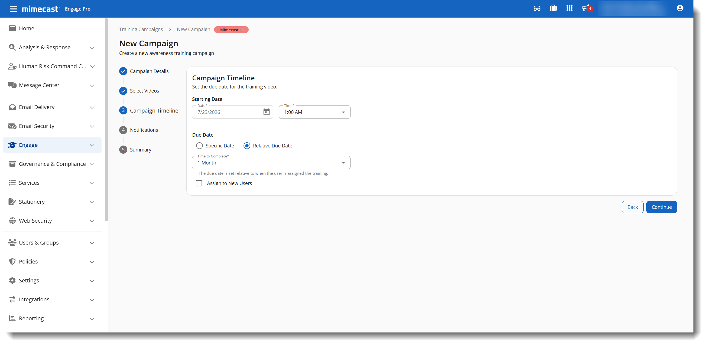Open the apps grid icon
The width and height of the screenshot is (707, 346).
pos(569,8)
